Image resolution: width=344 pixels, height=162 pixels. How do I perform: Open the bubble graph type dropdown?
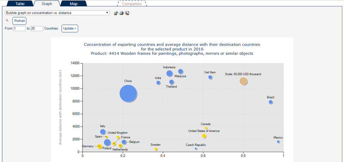click(x=57, y=13)
